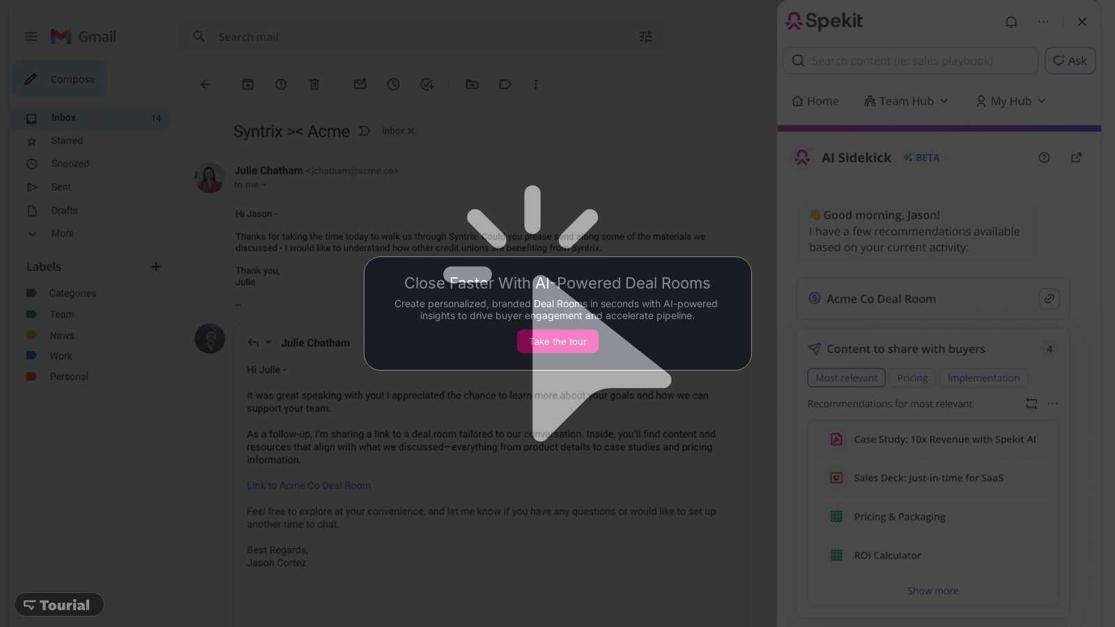This screenshot has width=1115, height=627.
Task: Select Personal label
Action: [x=68, y=377]
